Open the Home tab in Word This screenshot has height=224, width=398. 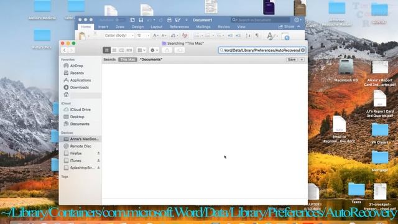pos(86,27)
